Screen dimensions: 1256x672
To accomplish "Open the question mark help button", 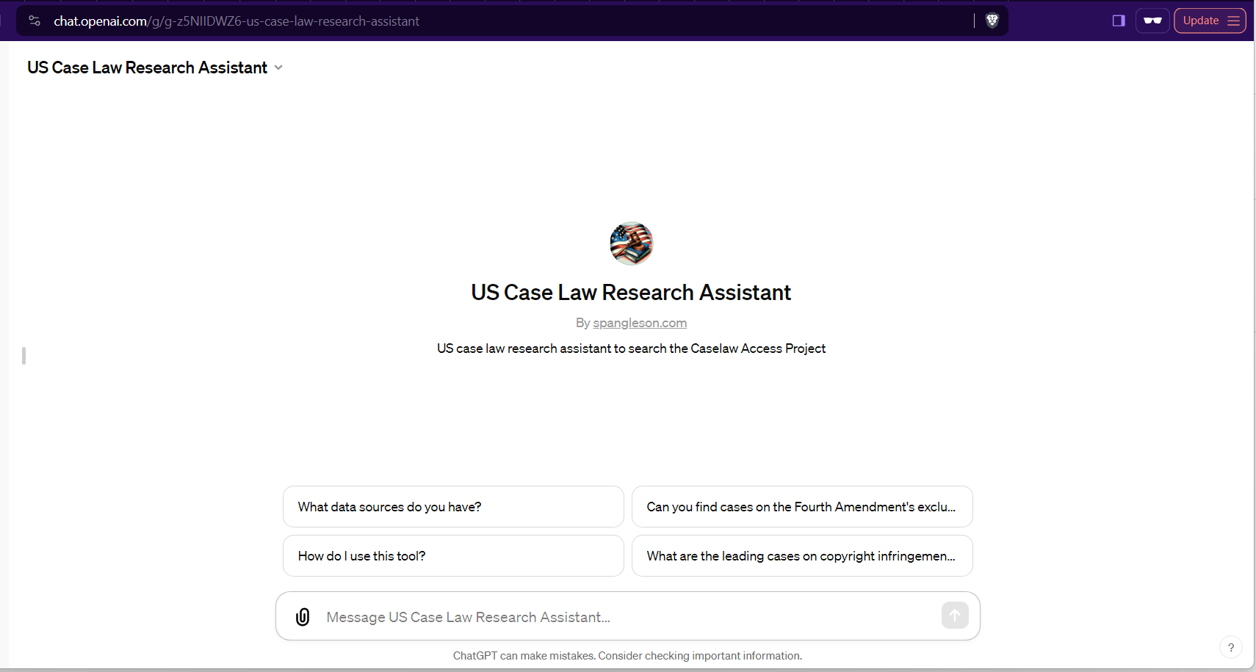I will tap(1231, 647).
